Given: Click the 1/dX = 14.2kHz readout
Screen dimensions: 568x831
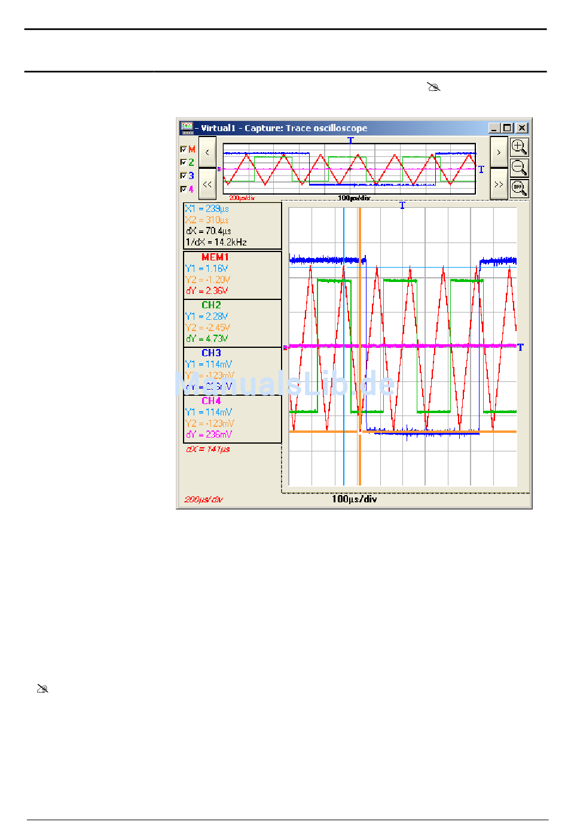Looking at the screenshot, I should click(216, 242).
